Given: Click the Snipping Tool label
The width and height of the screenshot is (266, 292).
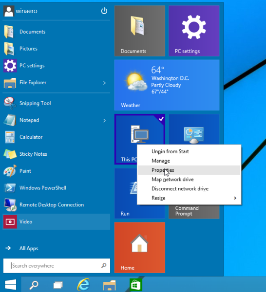Looking at the screenshot, I should point(35,103).
